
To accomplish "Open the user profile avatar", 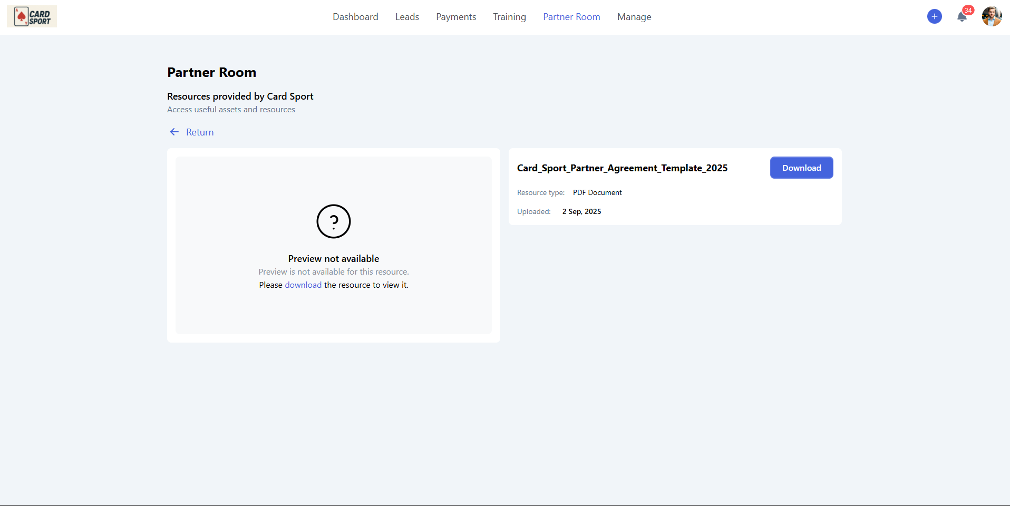I will point(991,16).
